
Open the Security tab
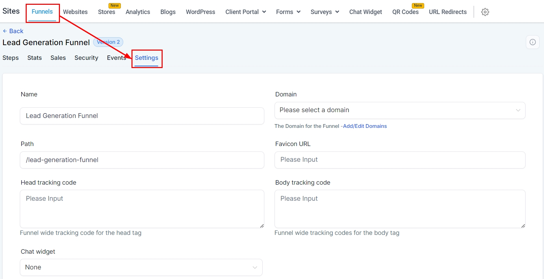[86, 58]
